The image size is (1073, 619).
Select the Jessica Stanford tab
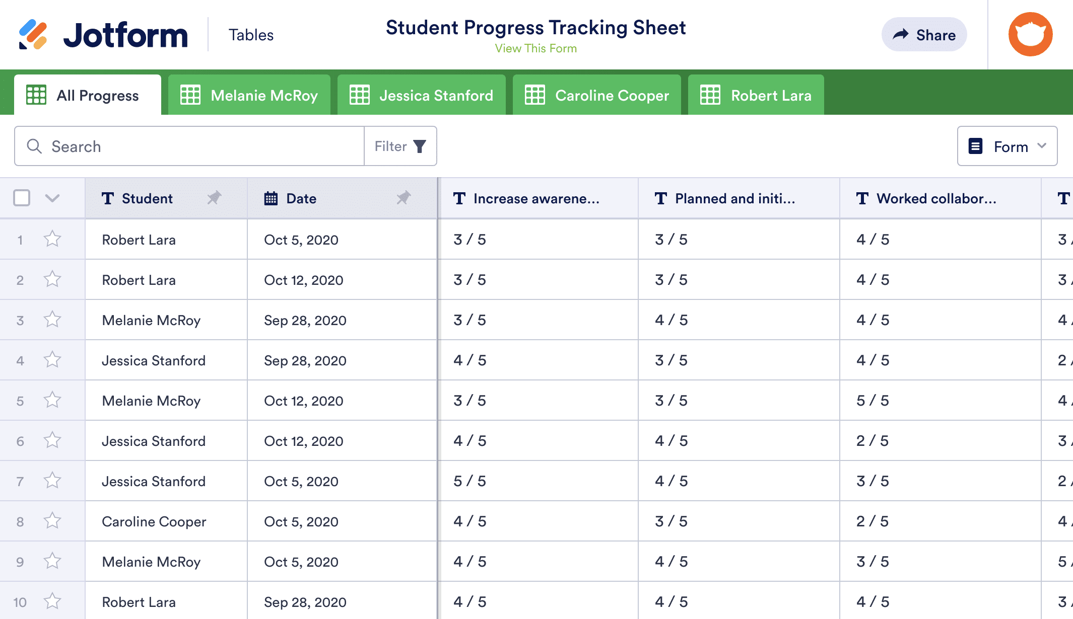[x=422, y=95]
